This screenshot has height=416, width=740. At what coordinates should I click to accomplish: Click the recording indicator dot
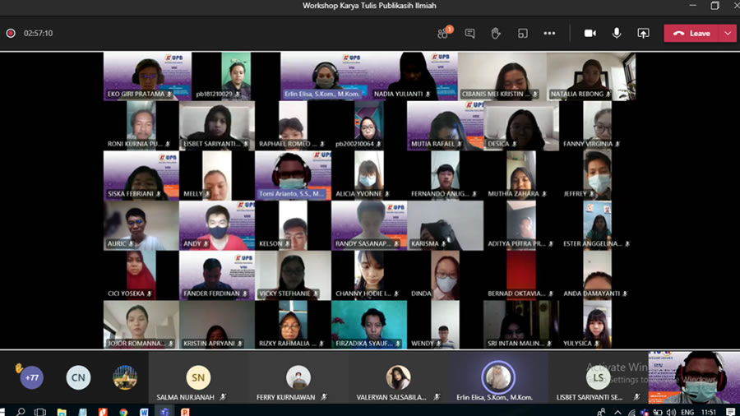click(x=11, y=34)
